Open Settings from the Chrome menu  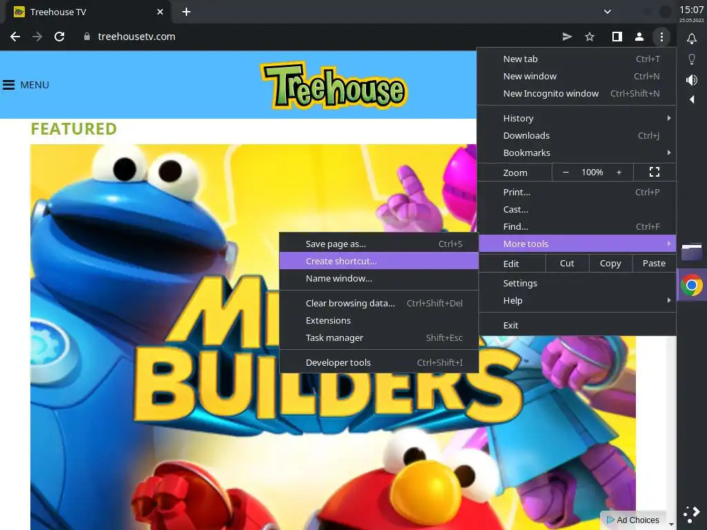[577, 283]
